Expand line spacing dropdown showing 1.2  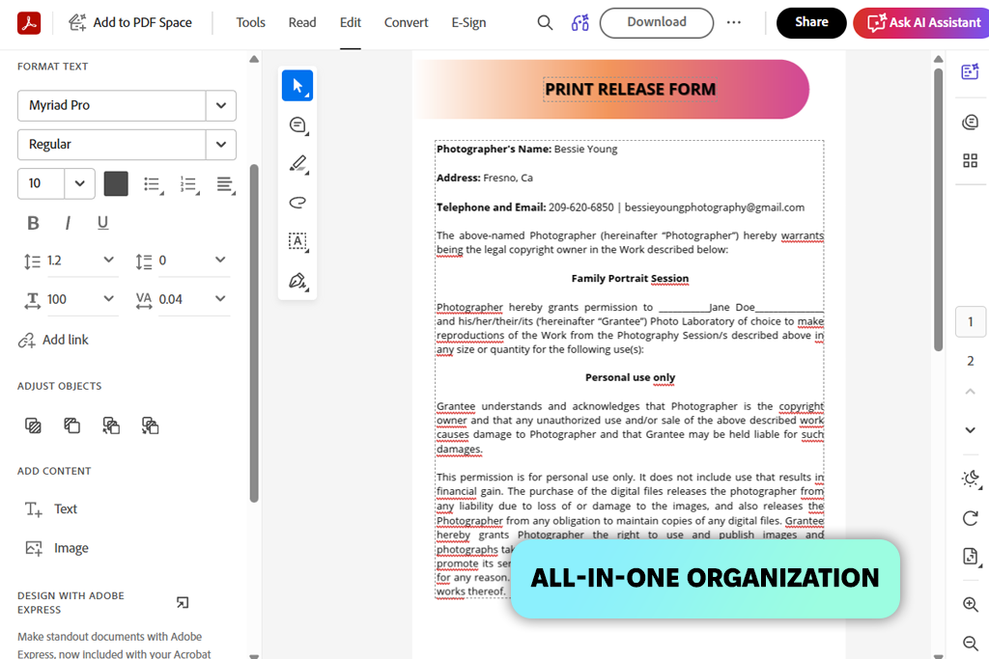point(108,260)
